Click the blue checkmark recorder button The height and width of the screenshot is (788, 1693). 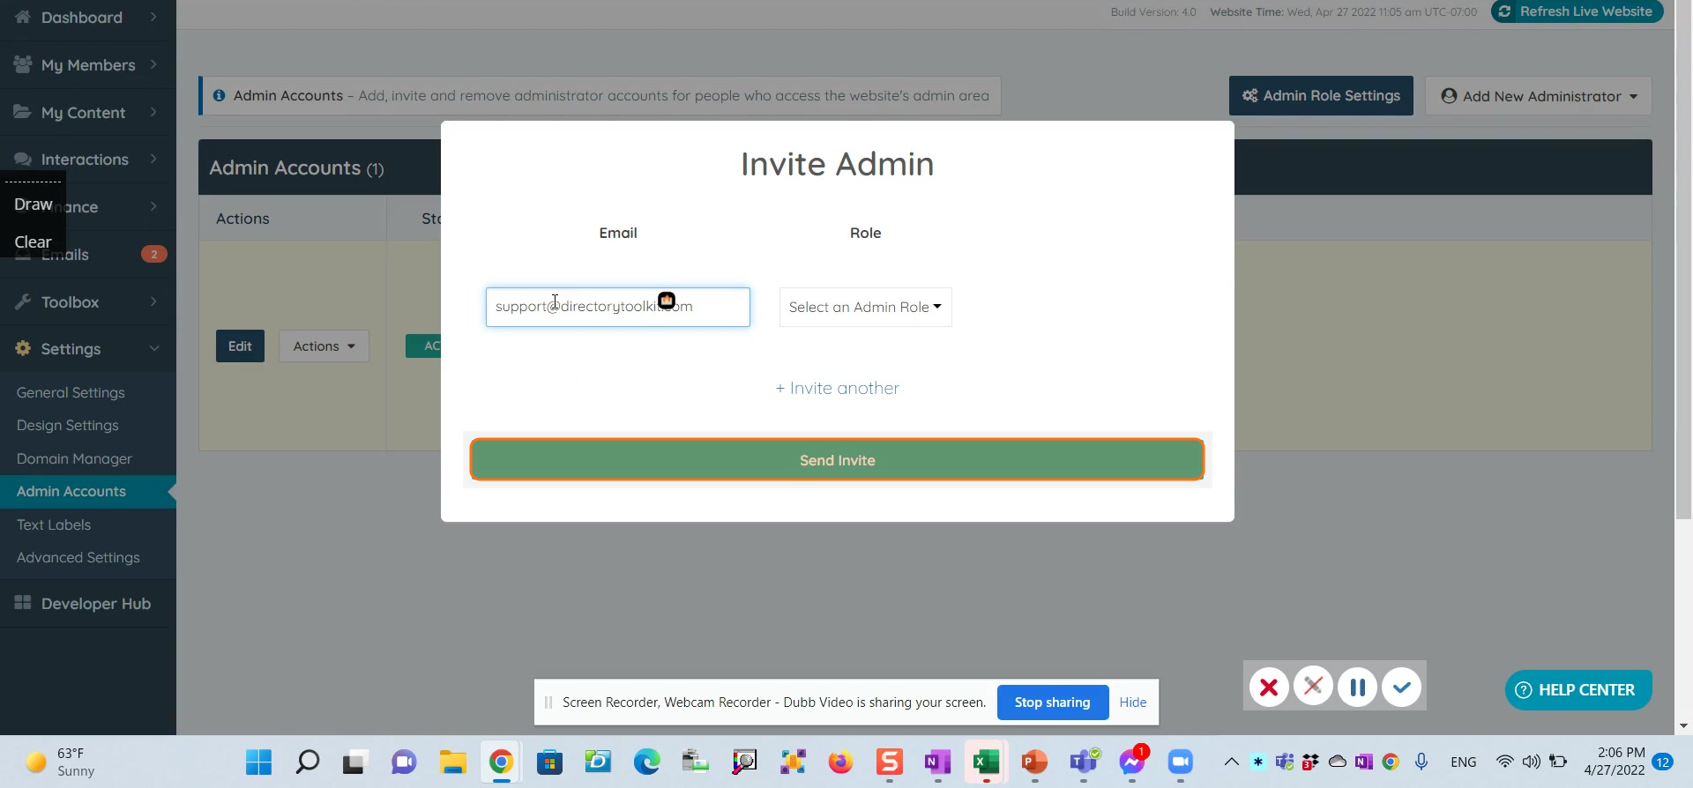coord(1401,687)
